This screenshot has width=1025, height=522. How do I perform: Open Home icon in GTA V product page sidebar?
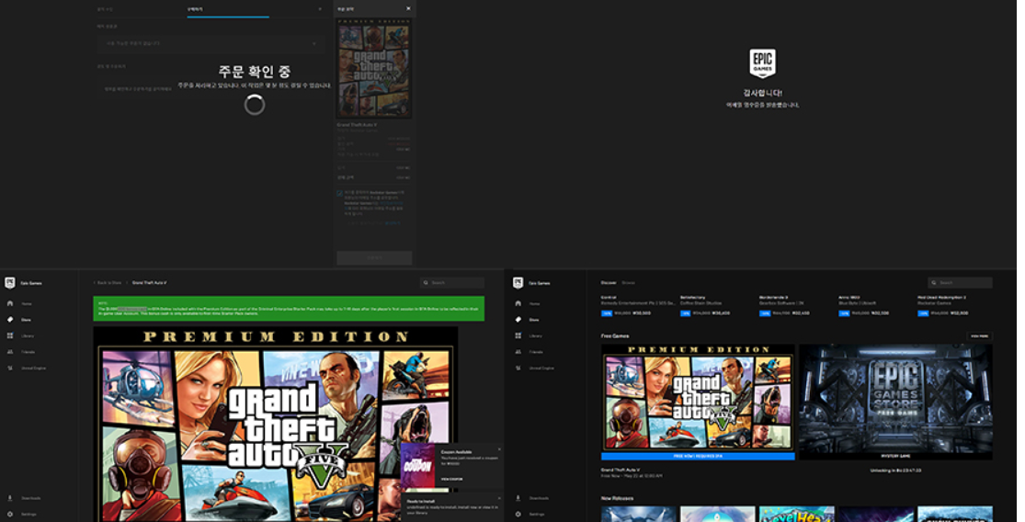pyautogui.click(x=10, y=304)
